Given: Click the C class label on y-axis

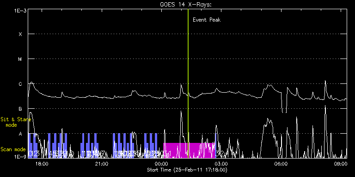Looking at the screenshot, I should point(20,84).
